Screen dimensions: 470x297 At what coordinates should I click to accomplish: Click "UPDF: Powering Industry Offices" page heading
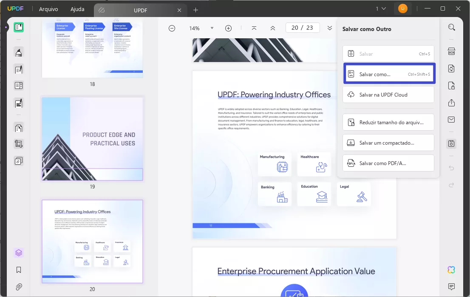274,95
